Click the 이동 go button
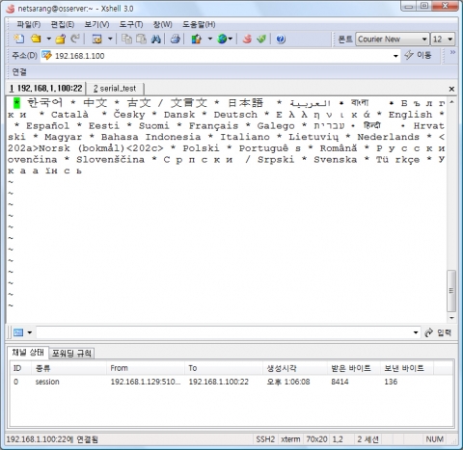This screenshot has height=450, width=463. coord(419,55)
